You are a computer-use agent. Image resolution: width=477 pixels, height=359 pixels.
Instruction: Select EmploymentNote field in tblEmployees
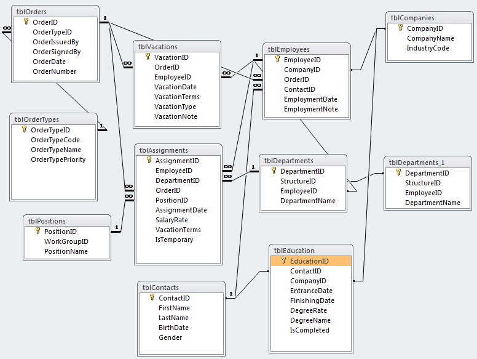click(x=307, y=109)
